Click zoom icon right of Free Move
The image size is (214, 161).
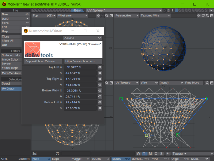(208, 83)
